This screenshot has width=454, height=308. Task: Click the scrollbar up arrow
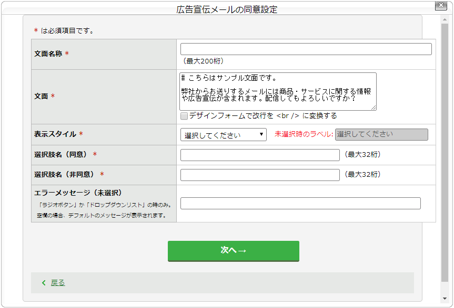(x=445, y=19)
